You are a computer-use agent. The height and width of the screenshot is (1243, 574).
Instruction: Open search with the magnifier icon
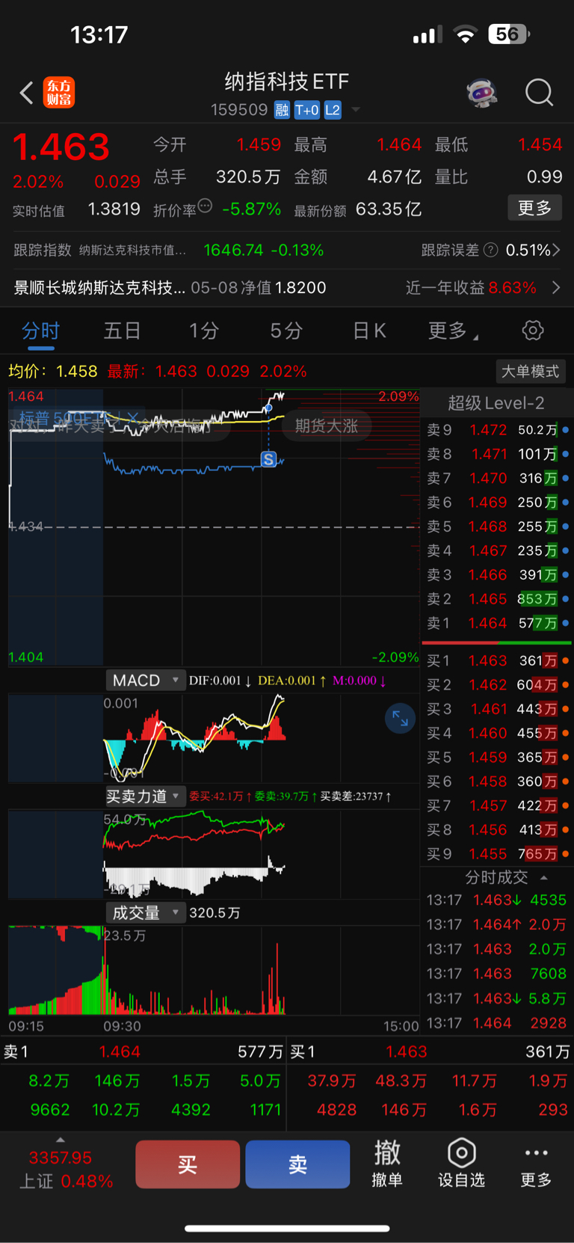[539, 93]
